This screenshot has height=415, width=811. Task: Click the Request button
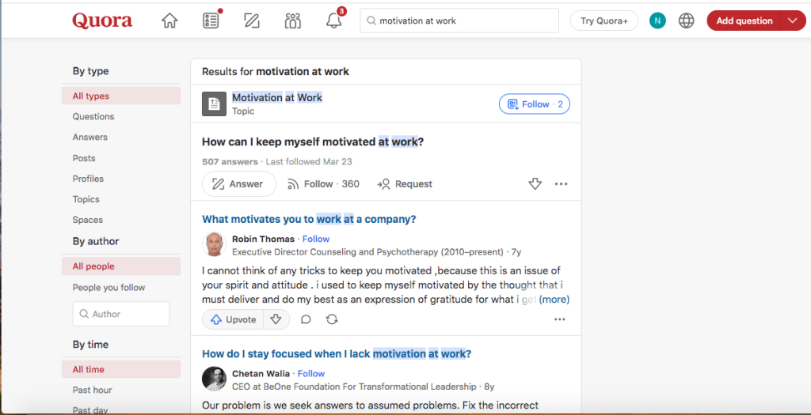405,183
